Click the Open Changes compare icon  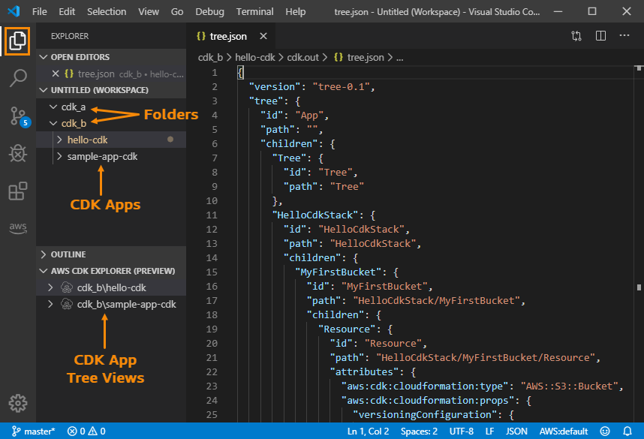(576, 36)
